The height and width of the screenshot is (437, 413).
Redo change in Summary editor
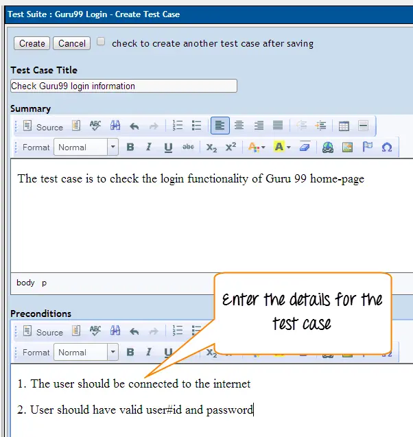point(154,126)
